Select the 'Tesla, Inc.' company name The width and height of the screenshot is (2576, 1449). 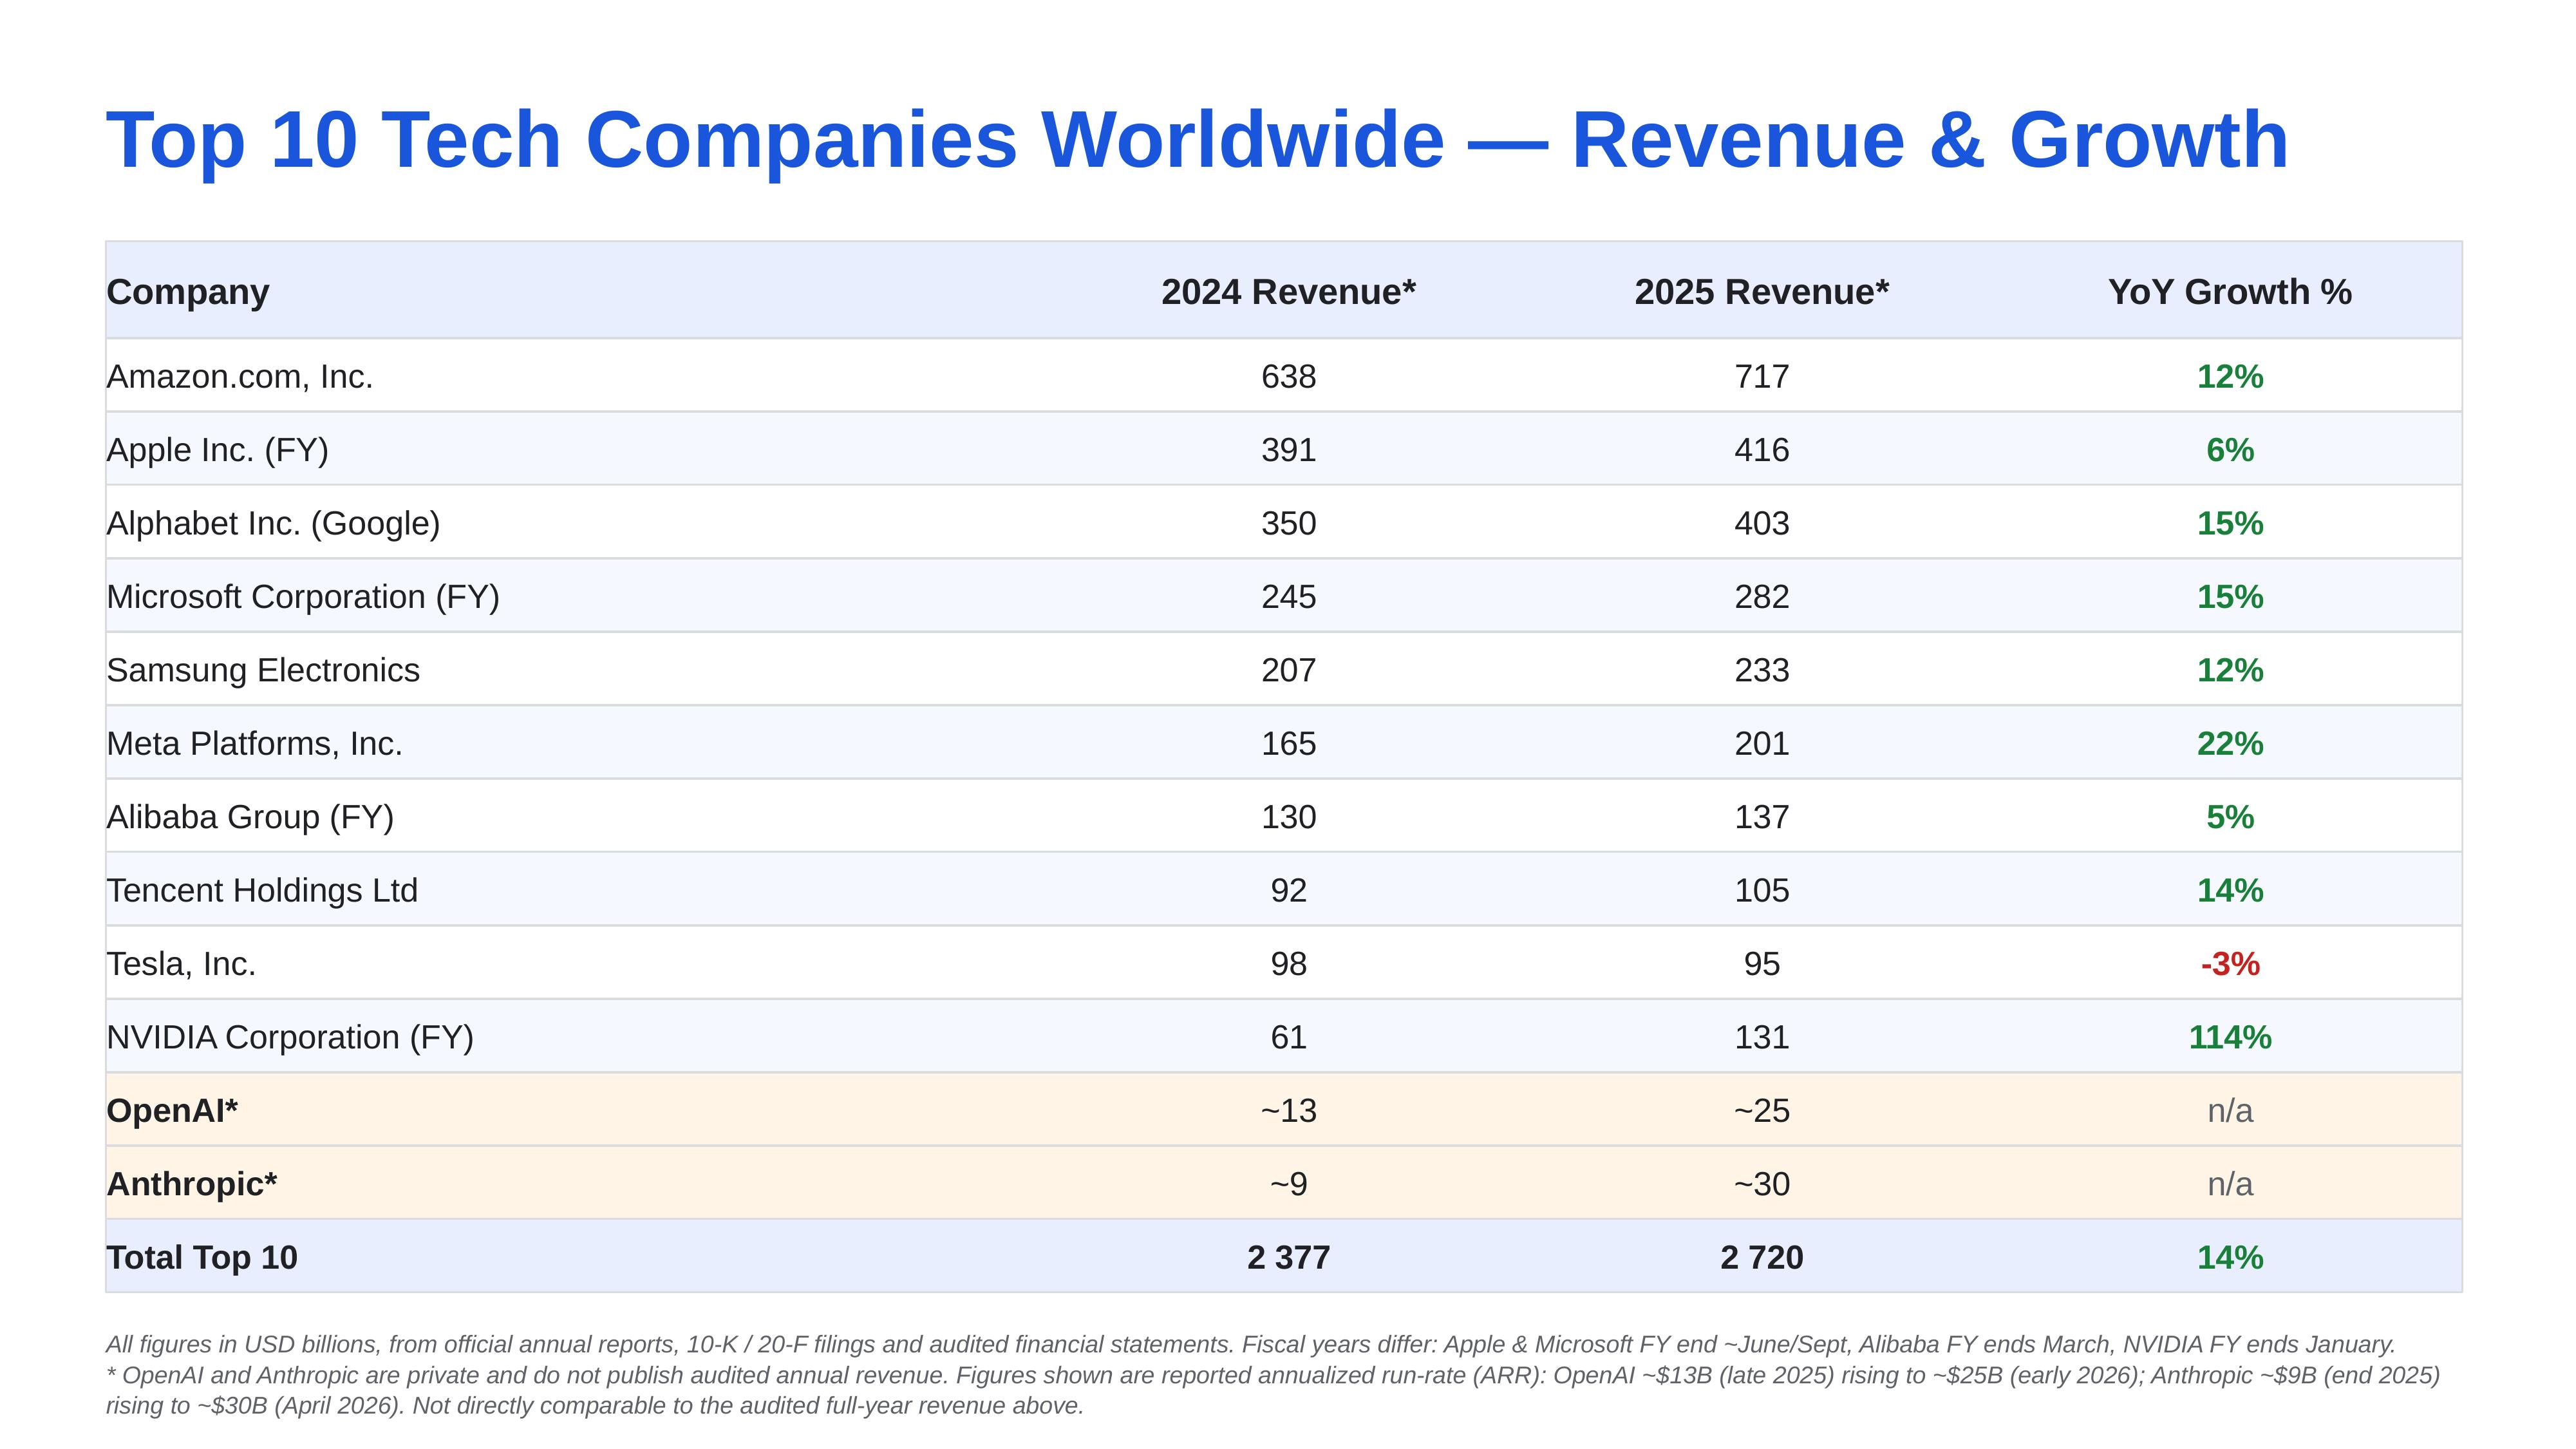pyautogui.click(x=182, y=964)
